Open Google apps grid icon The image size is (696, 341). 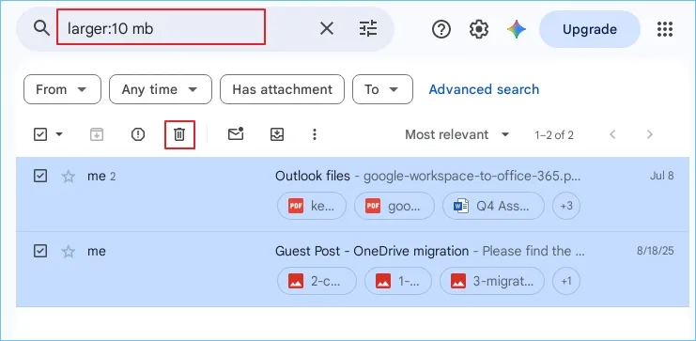point(665,29)
